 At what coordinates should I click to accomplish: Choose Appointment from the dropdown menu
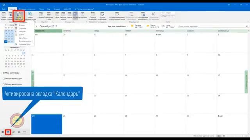coord(24,25)
